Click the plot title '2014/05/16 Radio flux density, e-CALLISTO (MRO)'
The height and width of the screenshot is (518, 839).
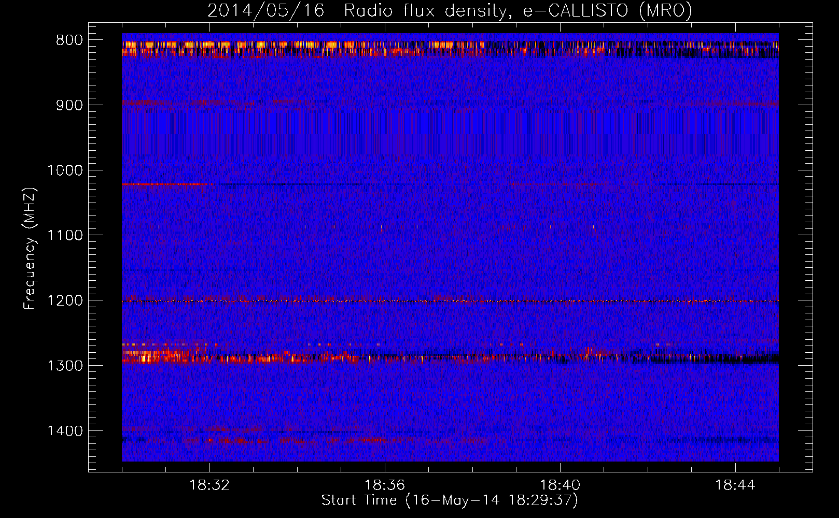pos(450,10)
